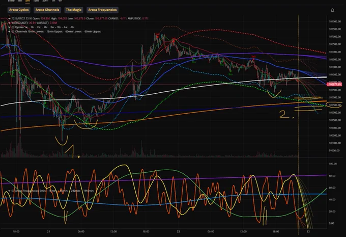346x237 pixels.
Task: Collapse the OHLC date legend row arrow
Action: [x=9, y=18]
